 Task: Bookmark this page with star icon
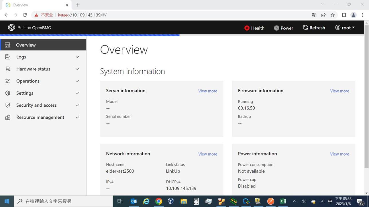pos(333,15)
